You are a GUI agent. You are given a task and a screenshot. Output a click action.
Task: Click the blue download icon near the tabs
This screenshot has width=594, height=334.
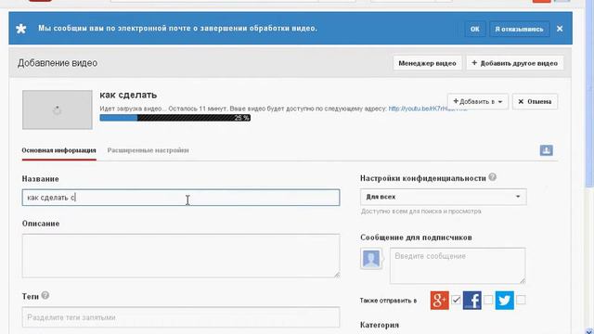pyautogui.click(x=546, y=150)
